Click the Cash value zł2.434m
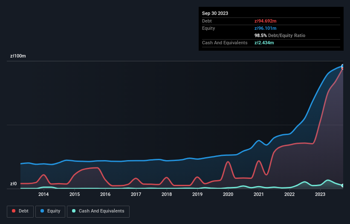 tap(264, 43)
